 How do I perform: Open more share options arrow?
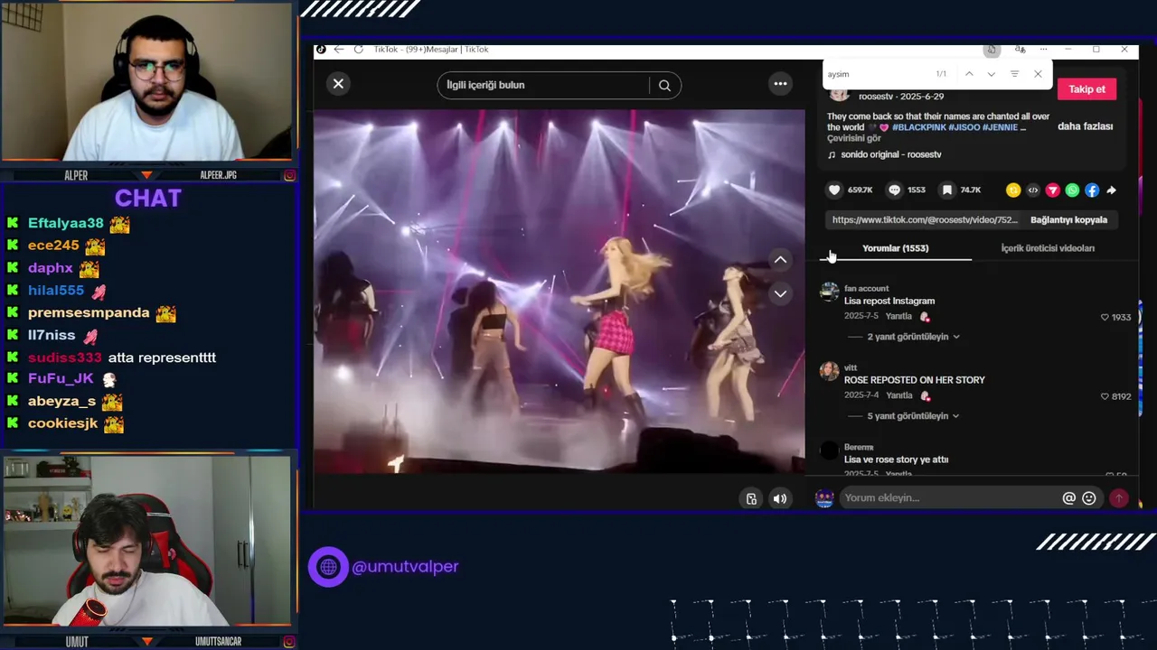click(x=1112, y=190)
